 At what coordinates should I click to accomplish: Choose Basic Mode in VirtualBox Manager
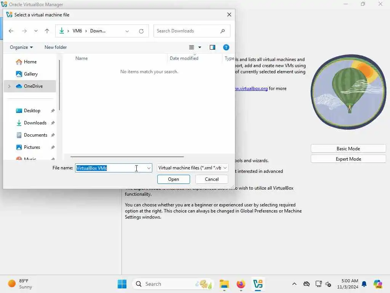click(x=348, y=149)
